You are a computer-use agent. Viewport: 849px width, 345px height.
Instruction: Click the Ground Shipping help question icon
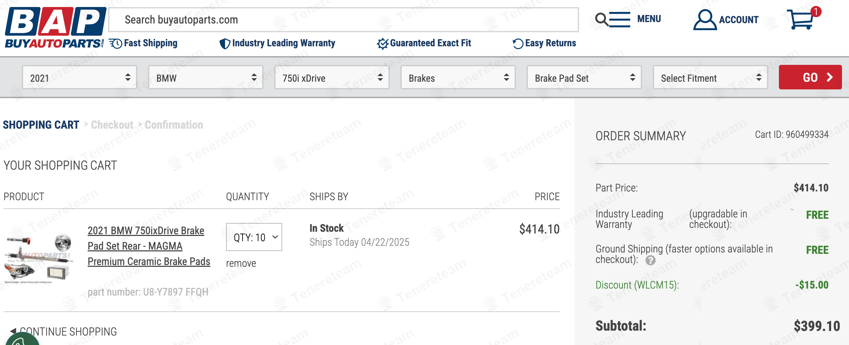[650, 261]
